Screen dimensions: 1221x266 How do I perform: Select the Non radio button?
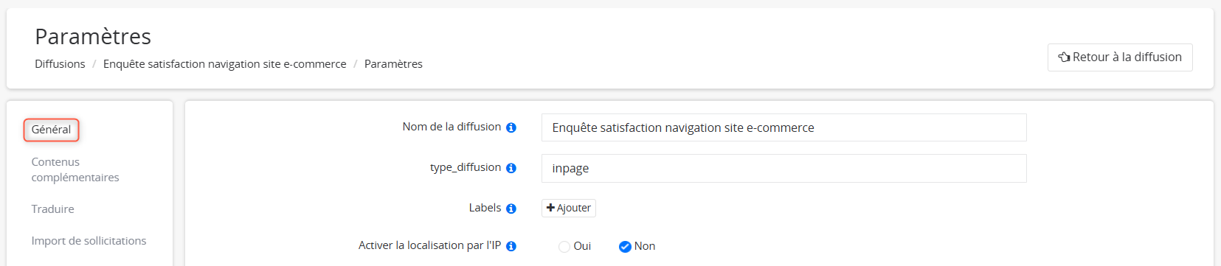pyautogui.click(x=625, y=247)
